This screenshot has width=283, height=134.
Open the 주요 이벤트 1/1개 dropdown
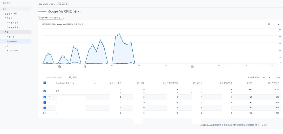coord(47,4)
